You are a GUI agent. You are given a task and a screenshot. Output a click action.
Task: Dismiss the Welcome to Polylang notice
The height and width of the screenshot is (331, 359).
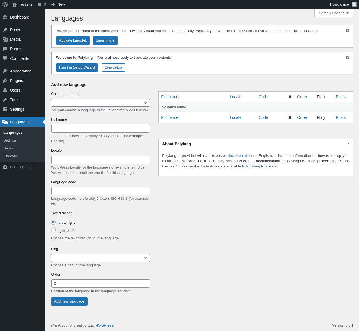pyautogui.click(x=348, y=58)
